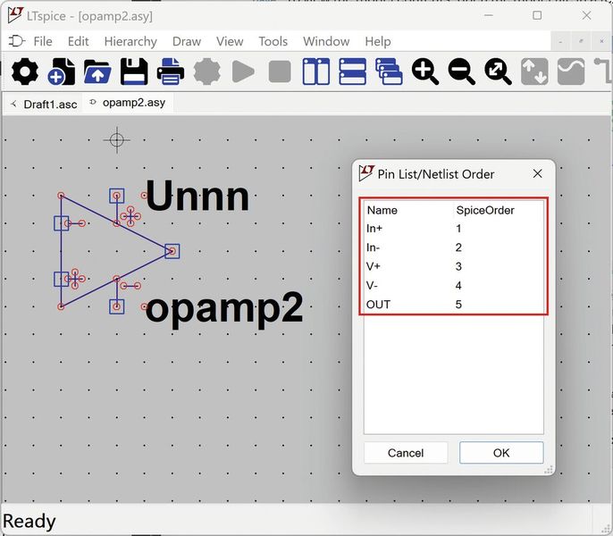Viewport: 613px width, 536px height.
Task: Select the OUT pin row
Action: point(454,304)
